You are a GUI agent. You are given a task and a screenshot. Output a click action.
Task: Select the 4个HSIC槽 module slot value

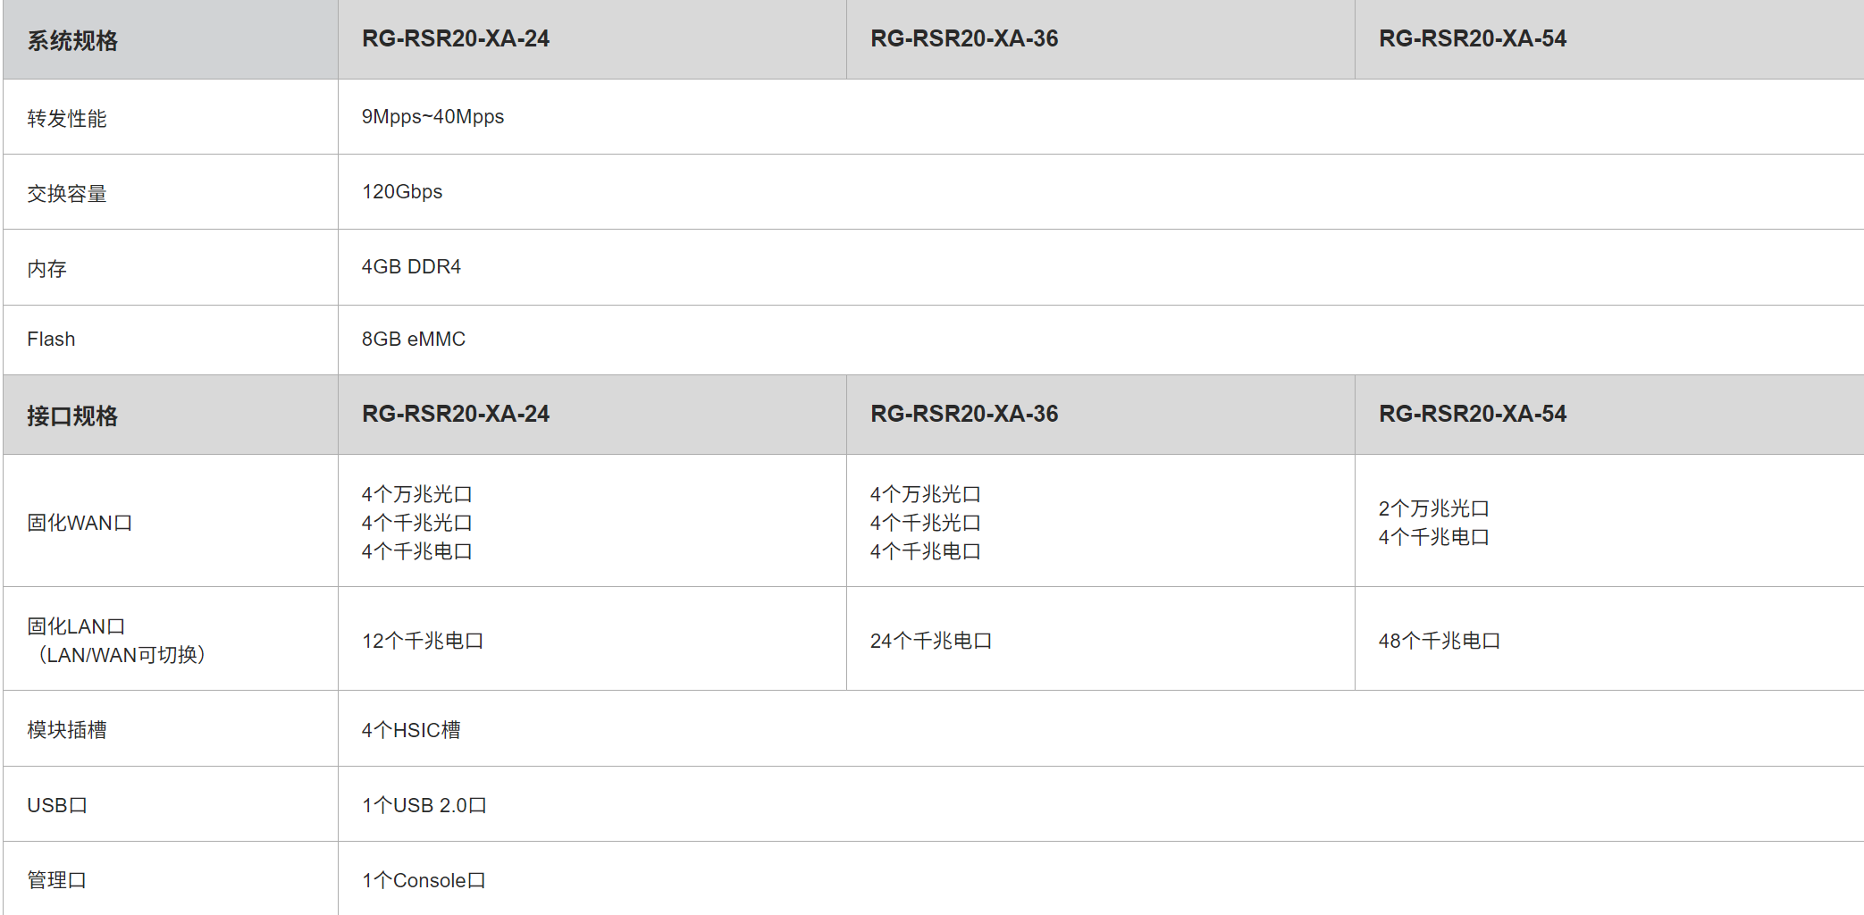tap(411, 730)
